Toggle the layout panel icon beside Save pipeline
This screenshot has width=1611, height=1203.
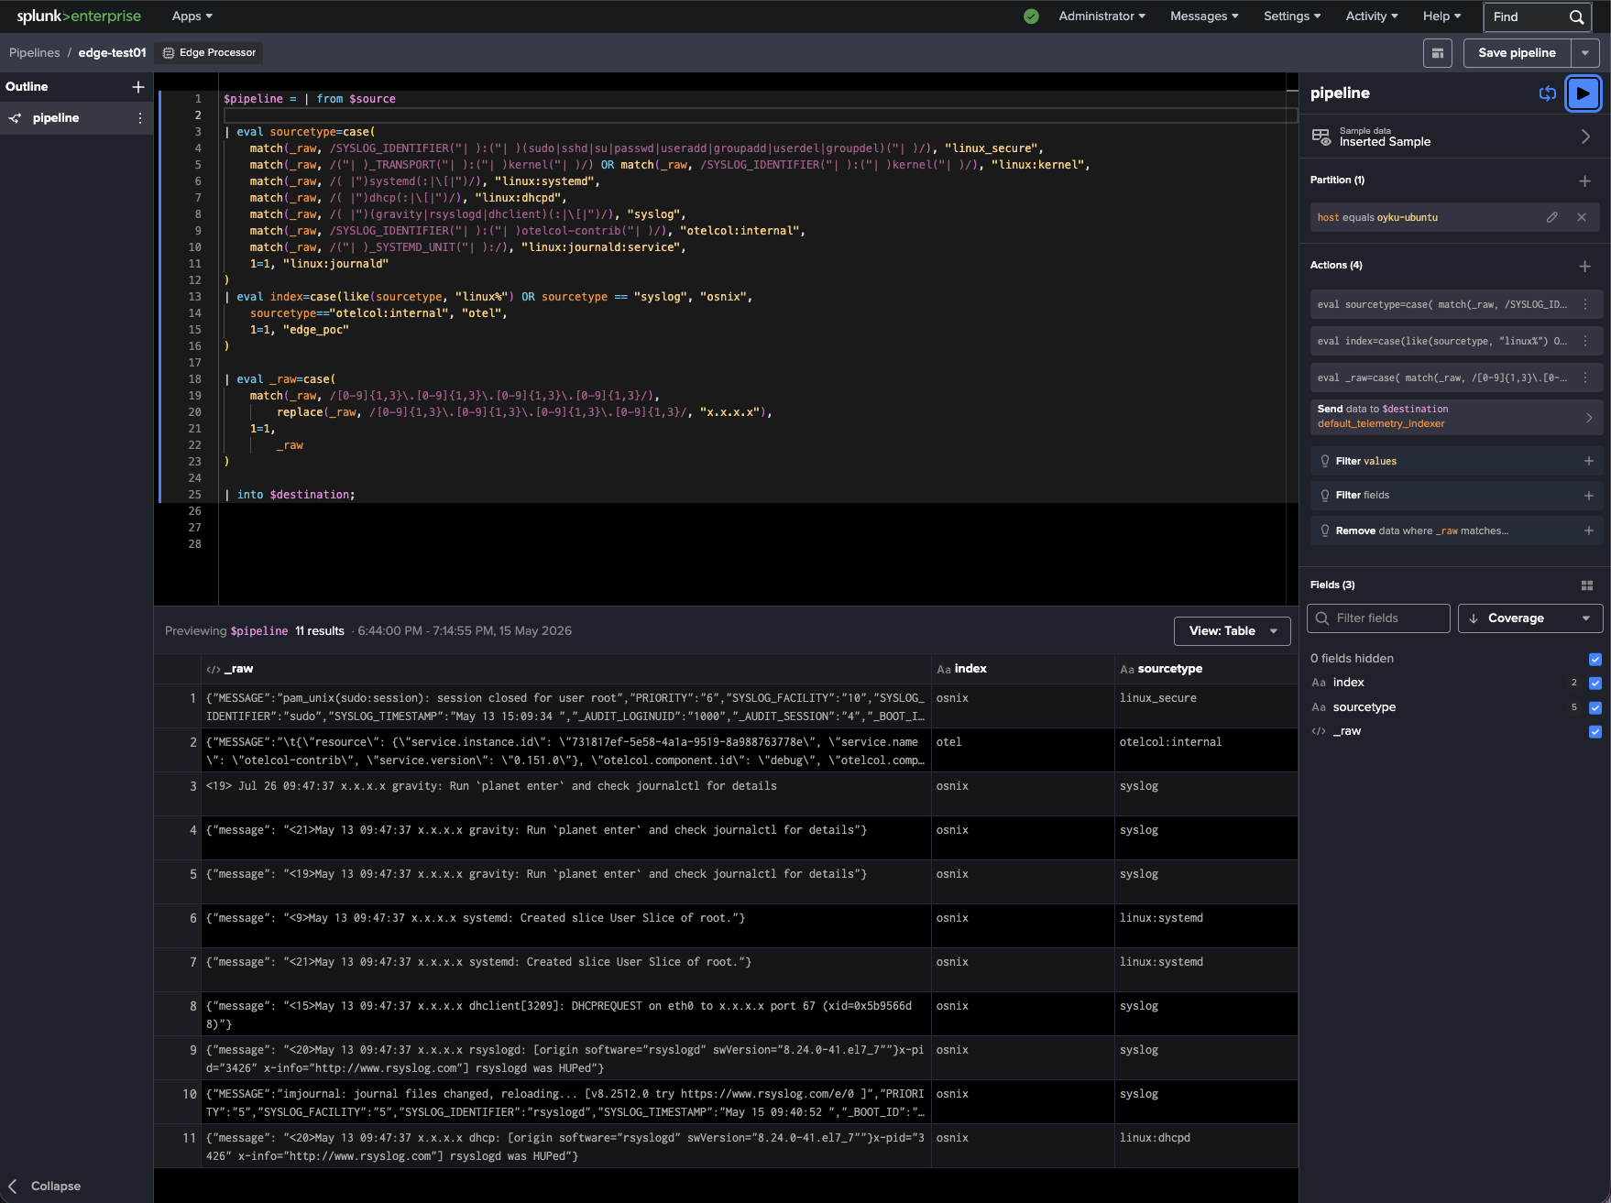coord(1438,53)
